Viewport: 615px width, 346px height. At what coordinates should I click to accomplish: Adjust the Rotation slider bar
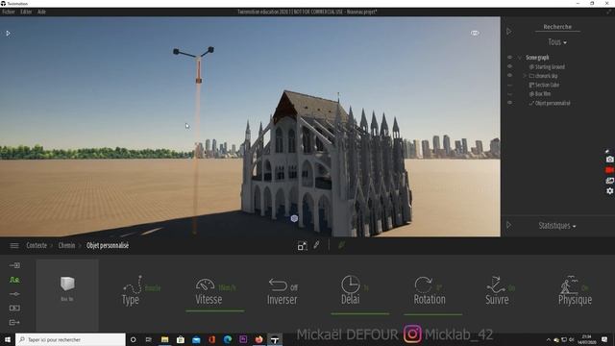[432, 314]
